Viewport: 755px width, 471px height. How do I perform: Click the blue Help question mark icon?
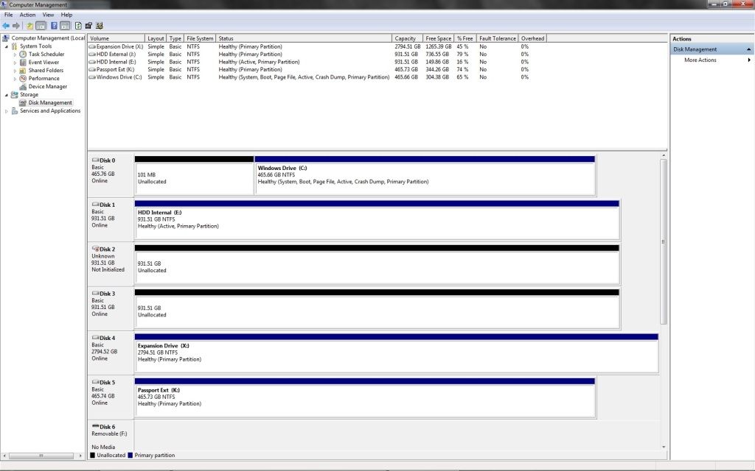54,26
